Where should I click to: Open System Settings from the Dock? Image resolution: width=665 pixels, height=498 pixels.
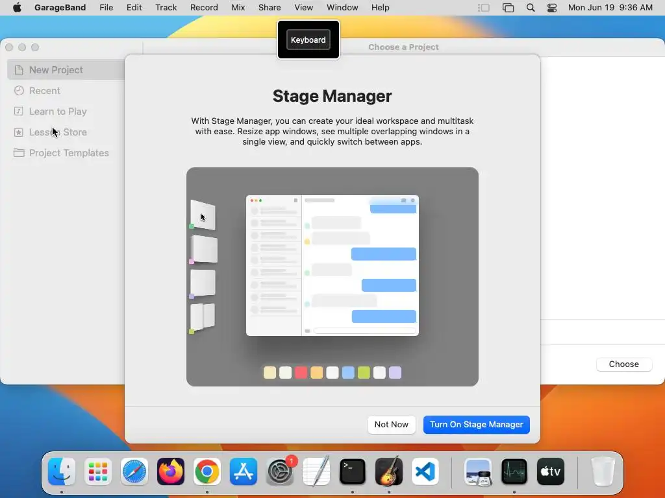280,471
